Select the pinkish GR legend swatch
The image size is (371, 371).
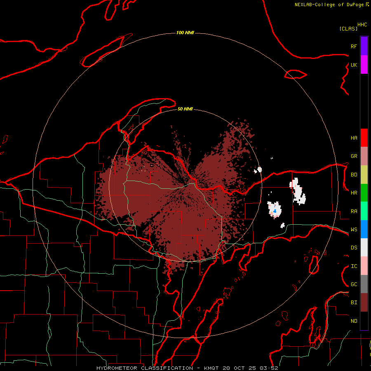364,156
